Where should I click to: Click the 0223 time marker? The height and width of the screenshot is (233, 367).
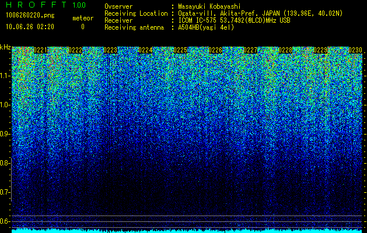pyautogui.click(x=110, y=50)
